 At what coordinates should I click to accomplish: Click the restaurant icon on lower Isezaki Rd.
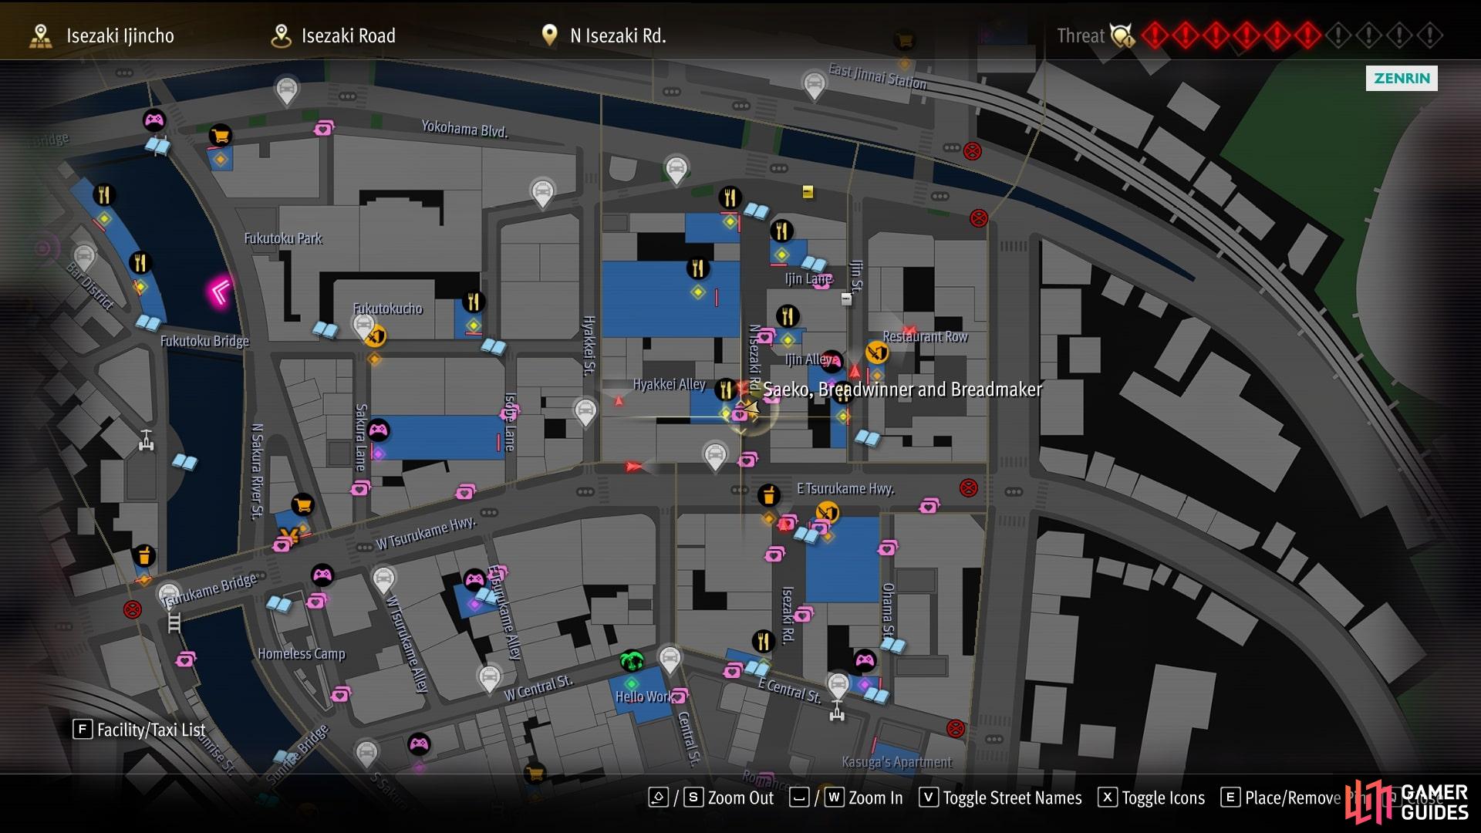click(x=763, y=641)
